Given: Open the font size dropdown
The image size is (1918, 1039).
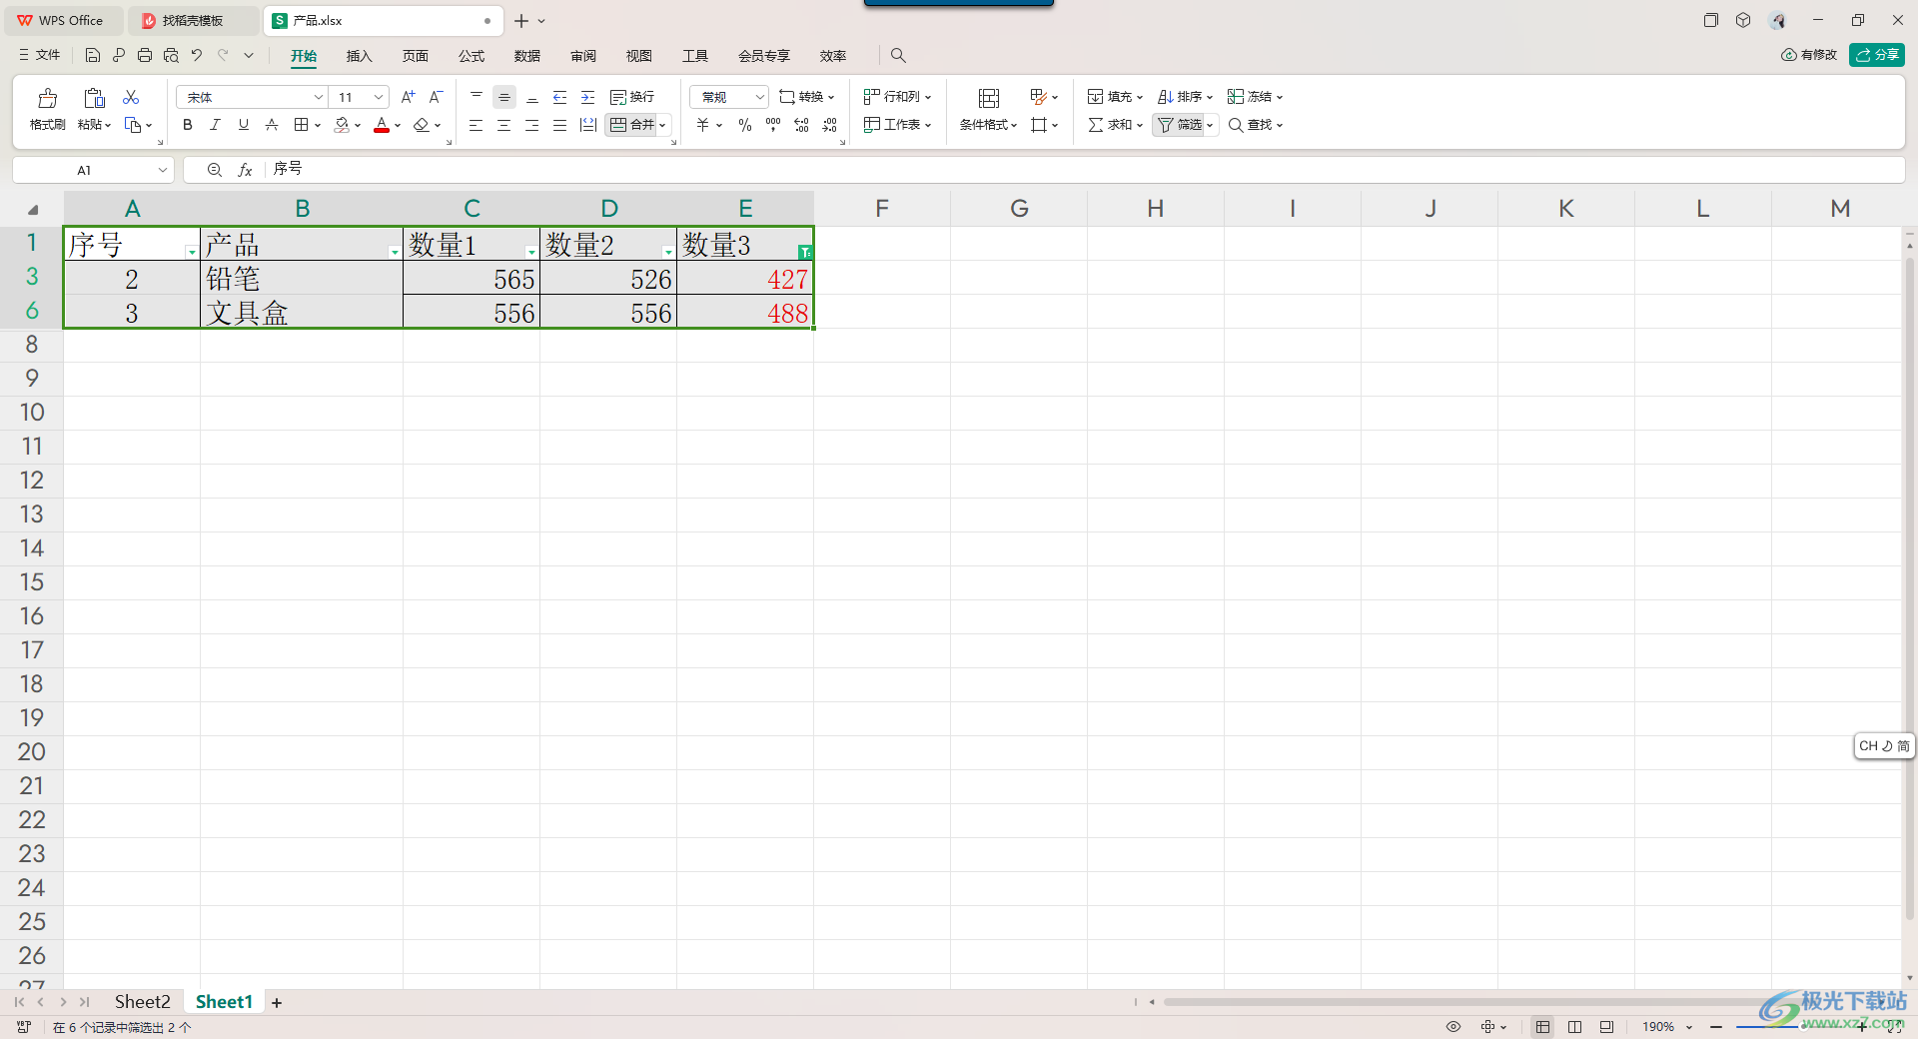Looking at the screenshot, I should pyautogui.click(x=379, y=97).
